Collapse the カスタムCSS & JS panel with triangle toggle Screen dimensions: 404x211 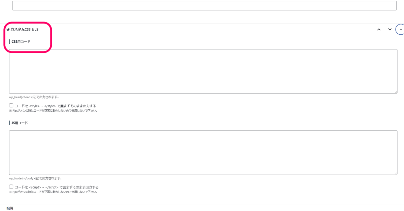click(401, 29)
